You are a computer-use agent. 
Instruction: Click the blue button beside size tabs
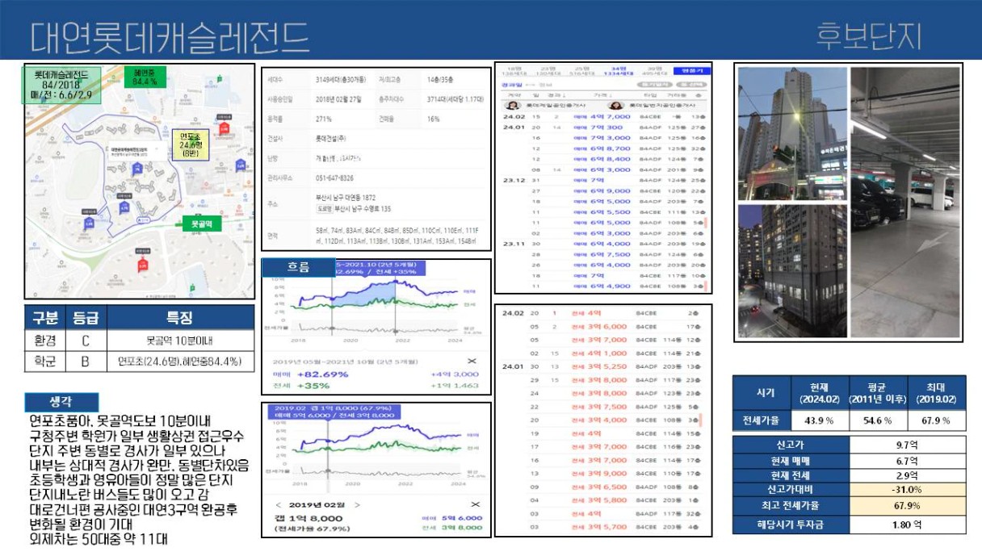(x=692, y=70)
